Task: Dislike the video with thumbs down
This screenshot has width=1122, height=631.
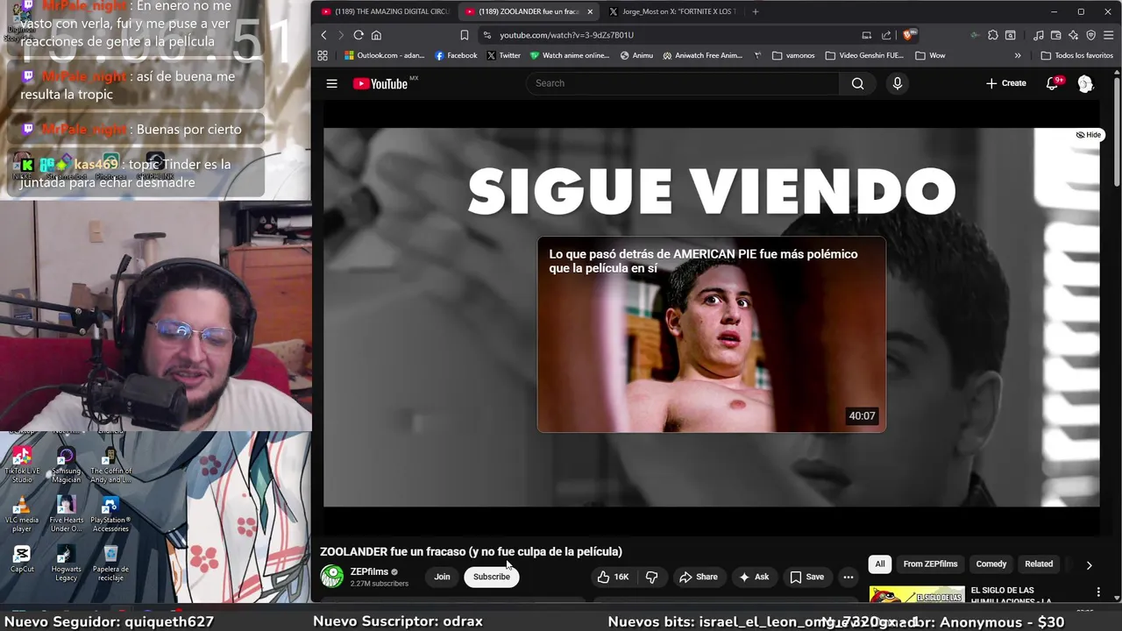Action: coord(651,577)
